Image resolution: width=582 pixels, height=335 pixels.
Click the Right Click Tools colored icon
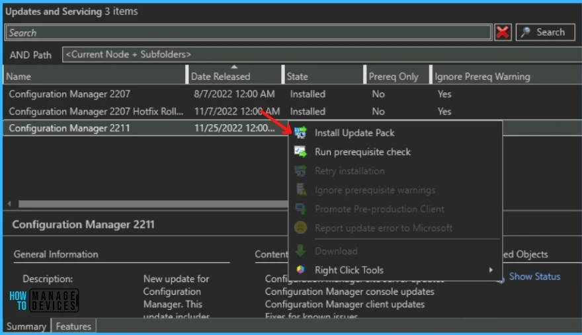pos(300,270)
